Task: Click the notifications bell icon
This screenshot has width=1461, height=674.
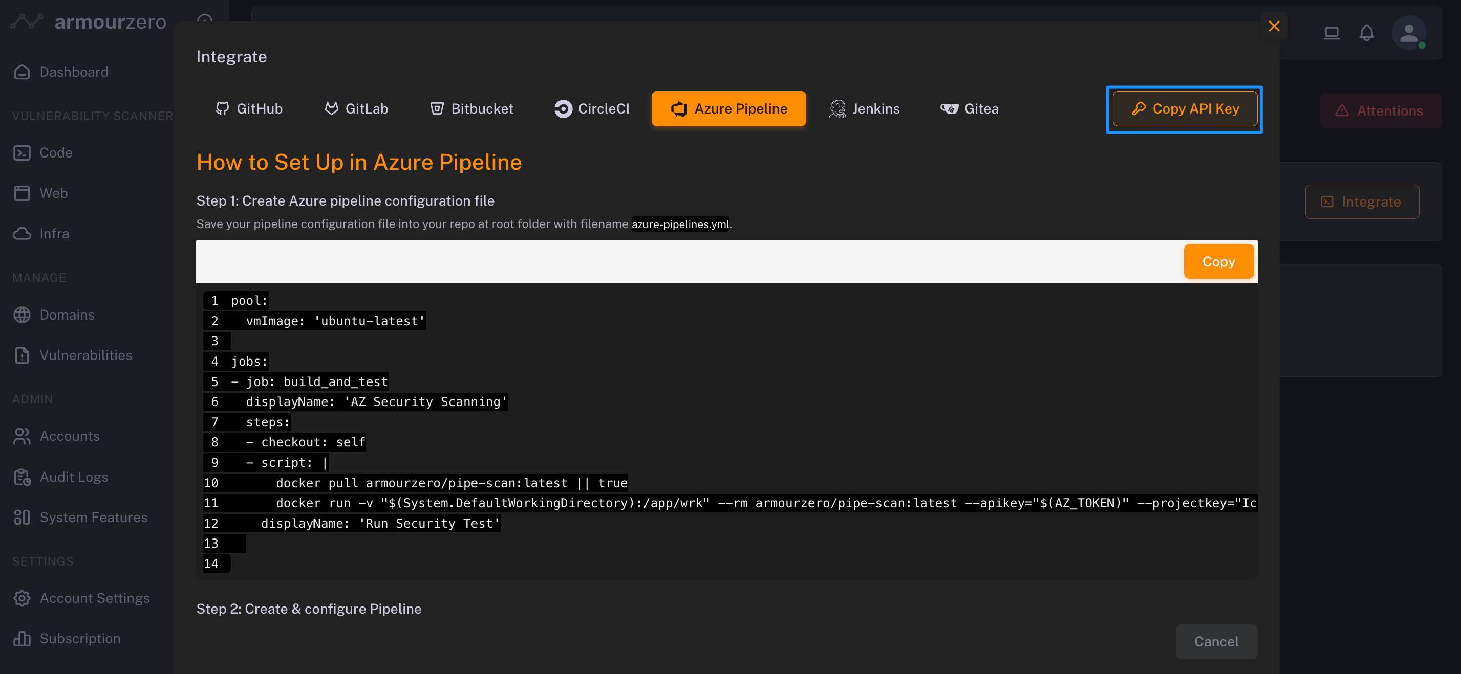Action: click(x=1366, y=33)
